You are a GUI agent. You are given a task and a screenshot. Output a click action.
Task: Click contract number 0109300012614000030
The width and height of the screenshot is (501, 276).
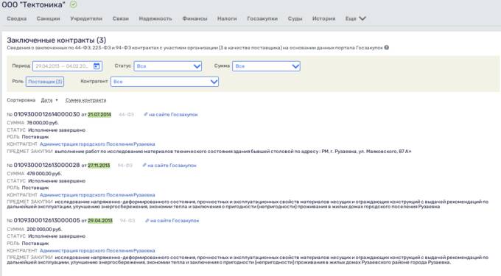pyautogui.click(x=46, y=114)
